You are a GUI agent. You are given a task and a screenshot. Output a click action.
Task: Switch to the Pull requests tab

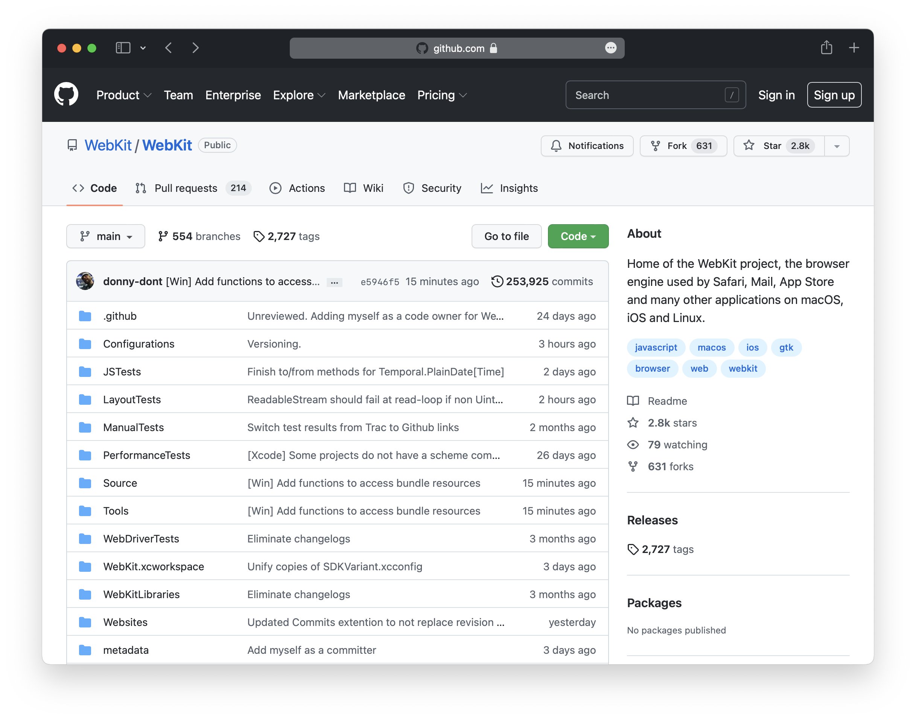coord(186,188)
